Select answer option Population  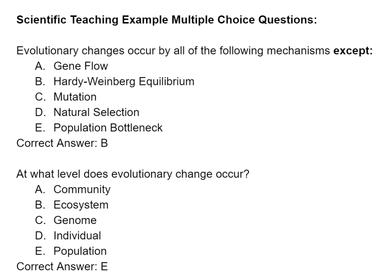tap(80, 251)
